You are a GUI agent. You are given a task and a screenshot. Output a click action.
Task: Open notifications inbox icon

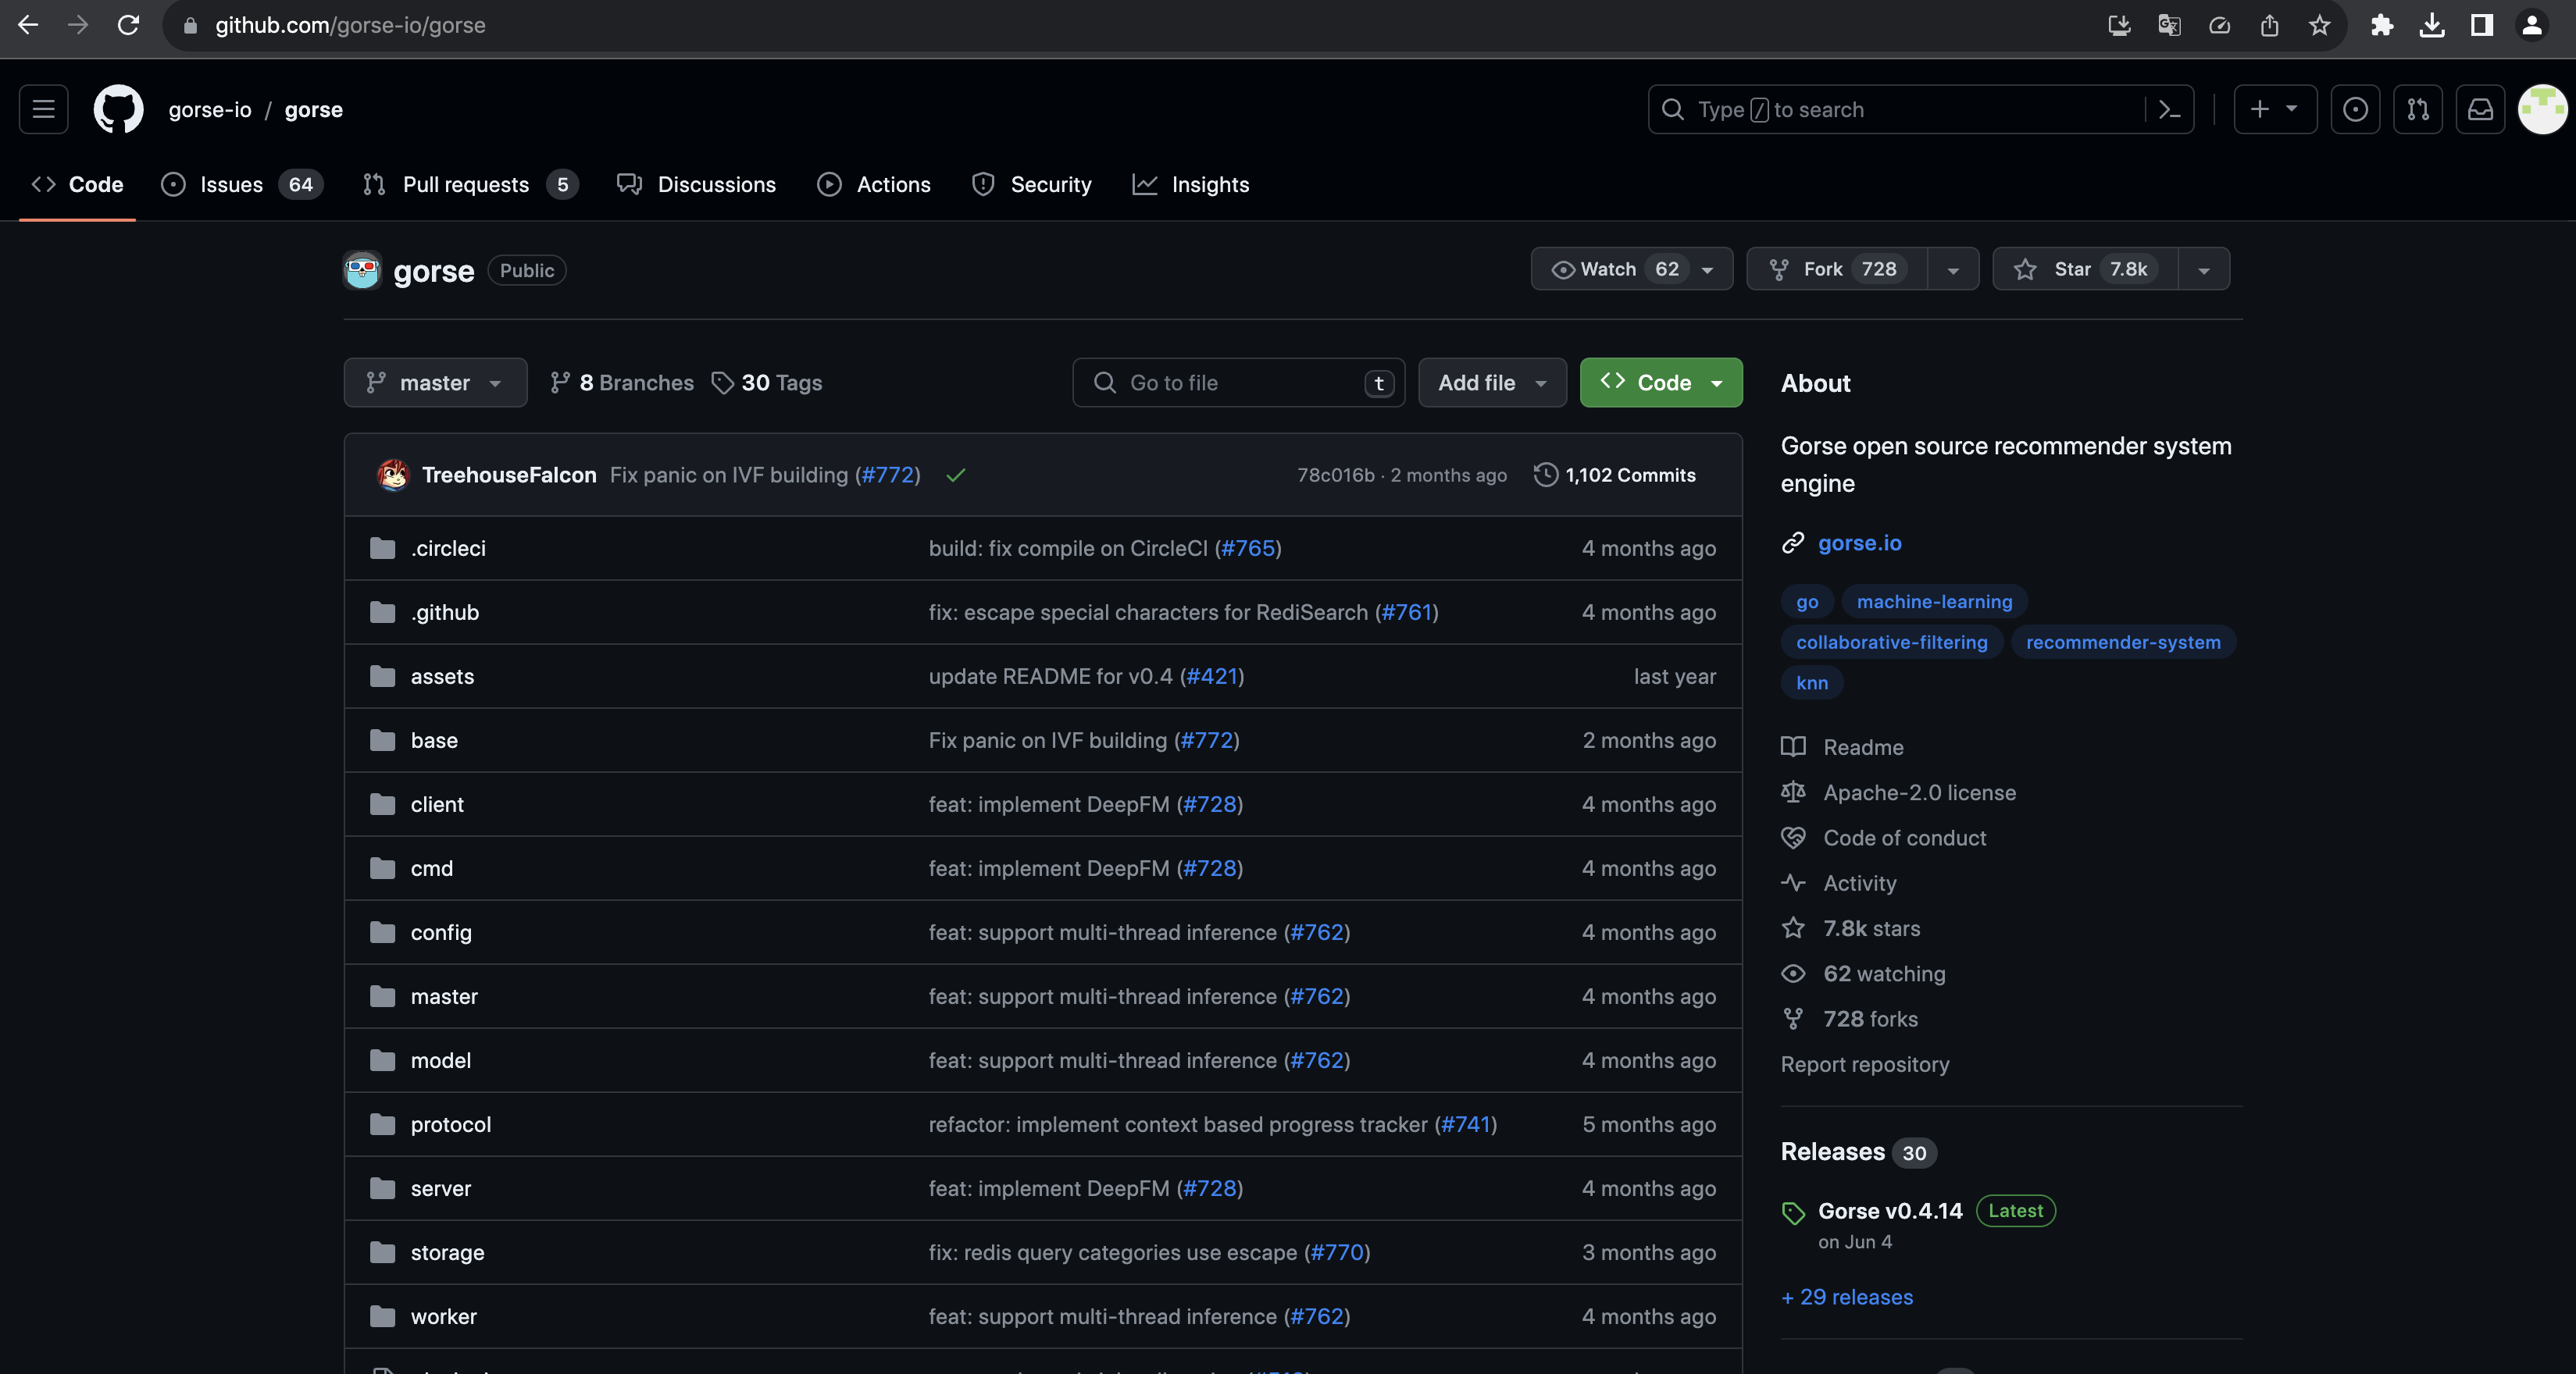tap(2480, 109)
